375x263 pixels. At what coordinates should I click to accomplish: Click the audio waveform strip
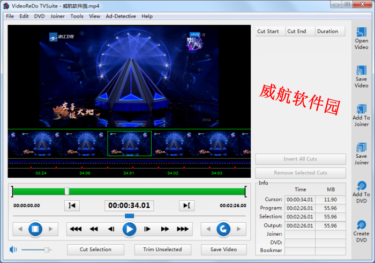[129, 162]
